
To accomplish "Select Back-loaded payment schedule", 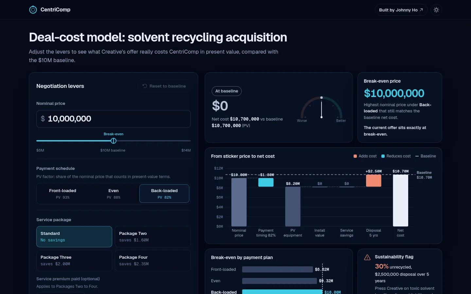I will (x=164, y=194).
